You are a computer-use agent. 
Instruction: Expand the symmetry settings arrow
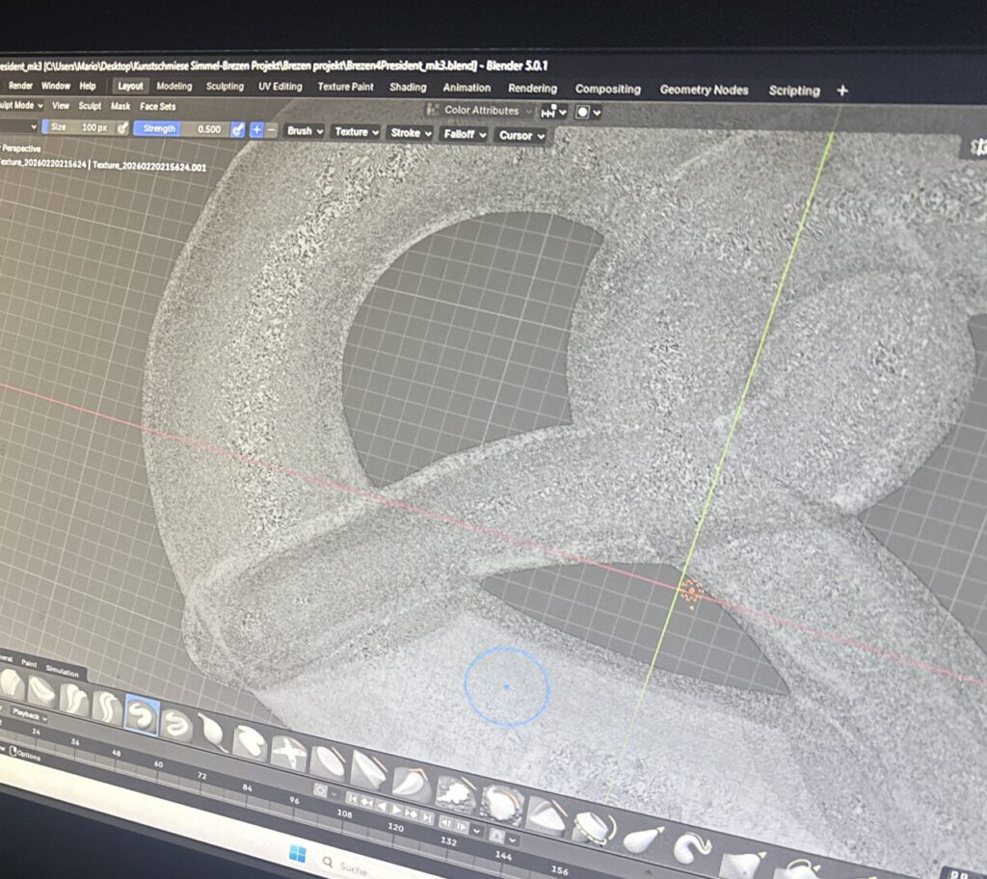coord(563,112)
